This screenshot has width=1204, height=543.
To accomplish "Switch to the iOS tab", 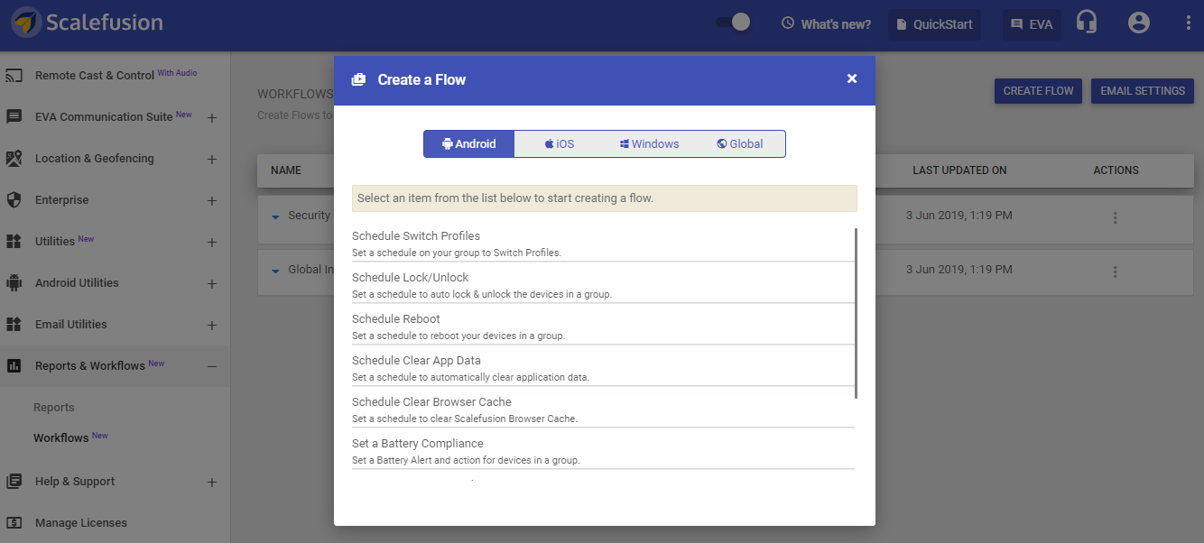I will [560, 144].
